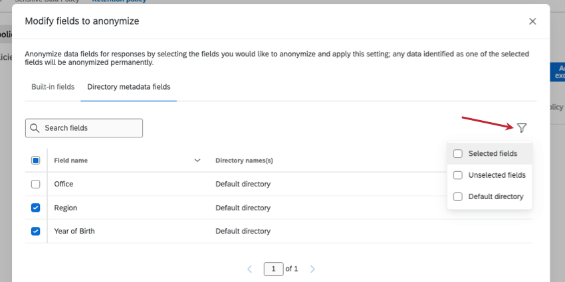This screenshot has height=282, width=565.
Task: Click the search magnifier icon
Action: coord(35,128)
